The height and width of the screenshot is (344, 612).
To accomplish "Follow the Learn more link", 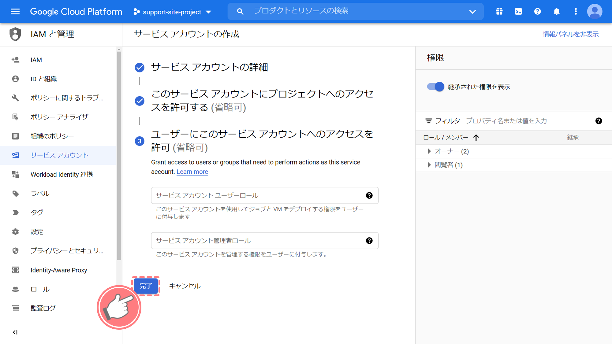I will (x=192, y=172).
